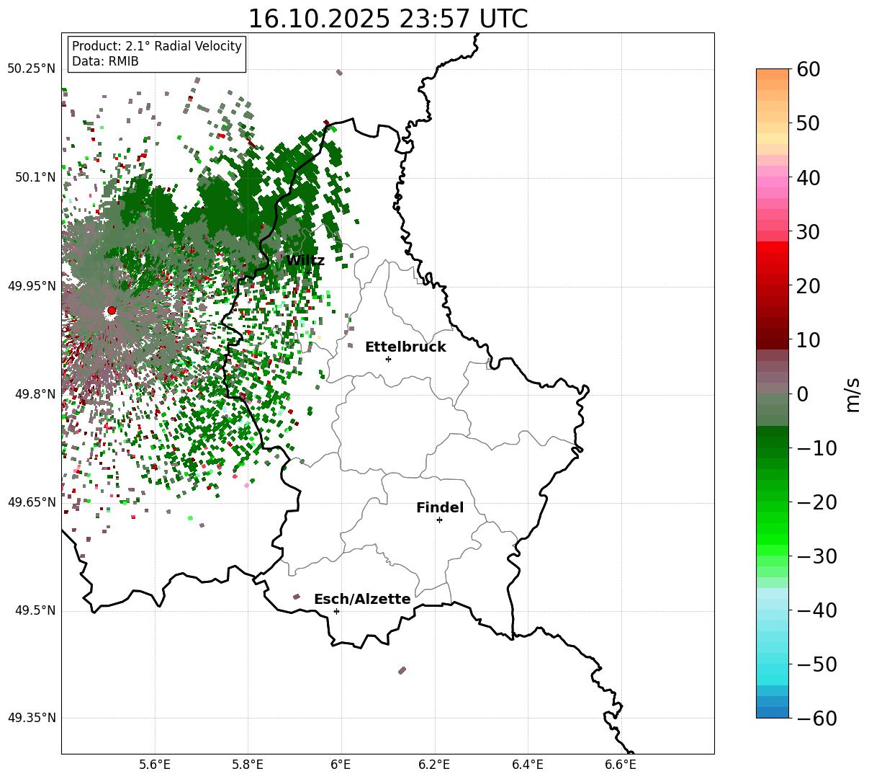Click the colorbar 0 tick label

pos(802,394)
